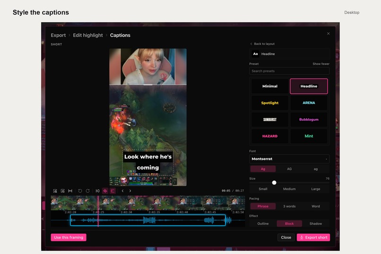Jump playhead to clip start

pyautogui.click(x=97, y=191)
